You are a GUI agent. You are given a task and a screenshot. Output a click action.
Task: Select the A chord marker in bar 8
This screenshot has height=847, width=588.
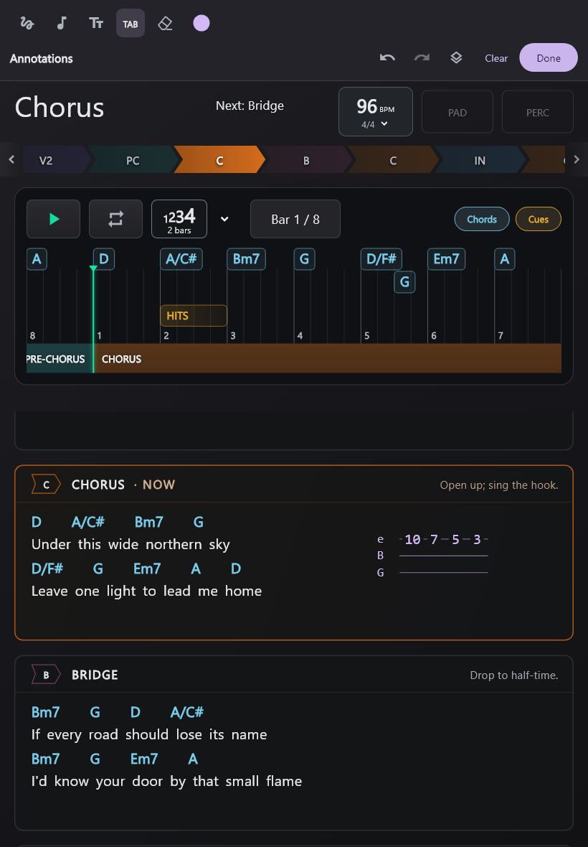[x=37, y=258]
